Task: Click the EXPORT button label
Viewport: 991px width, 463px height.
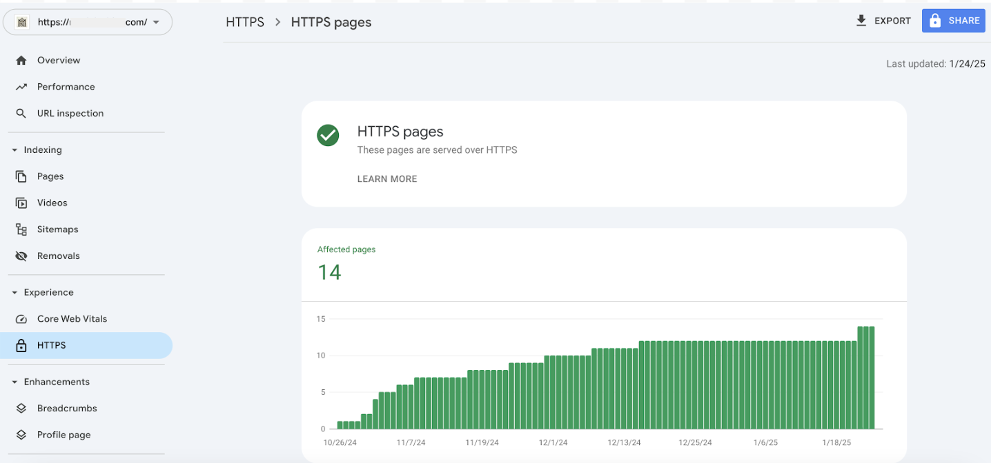Action: [x=893, y=21]
